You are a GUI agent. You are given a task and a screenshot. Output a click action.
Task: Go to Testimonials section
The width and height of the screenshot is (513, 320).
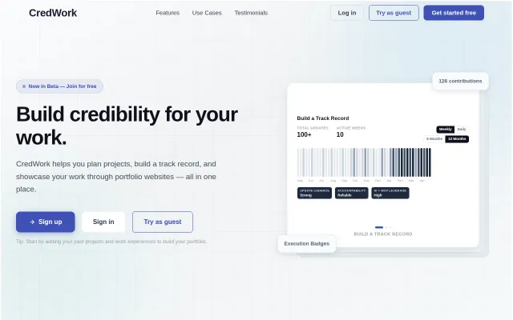pos(251,13)
